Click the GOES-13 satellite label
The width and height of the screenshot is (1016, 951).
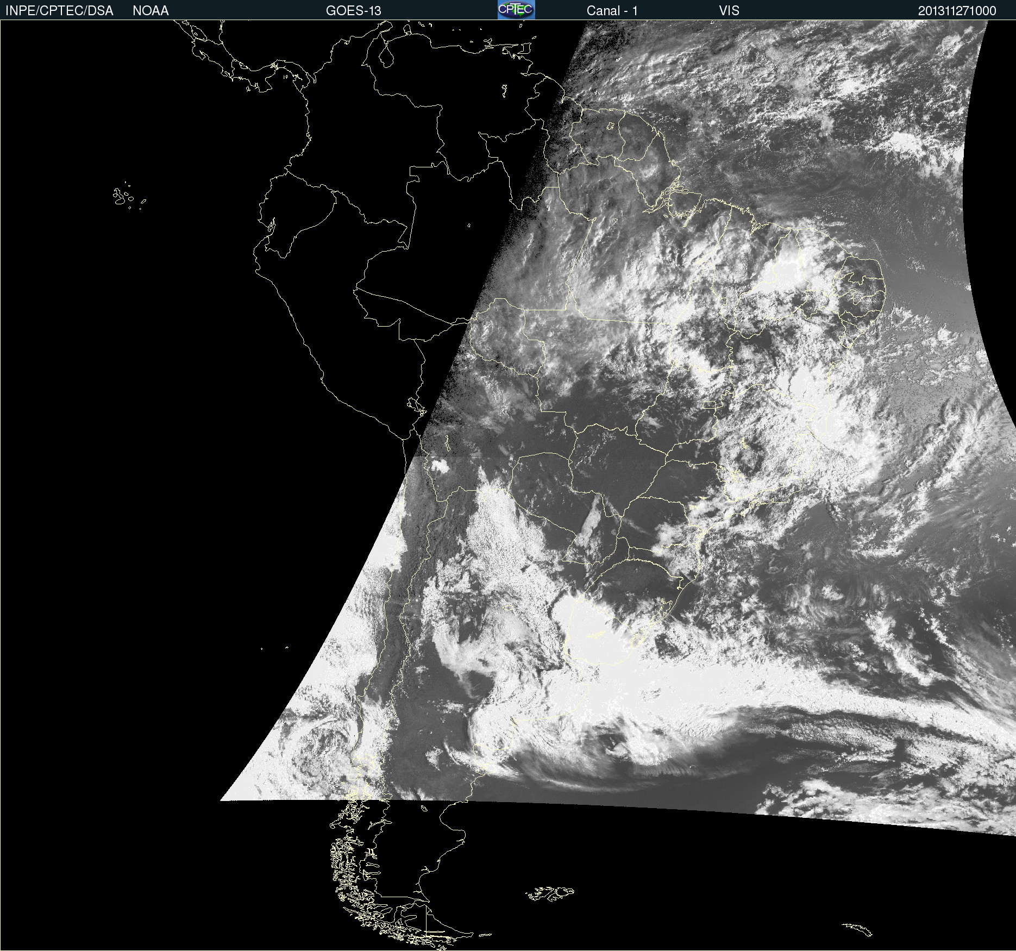pyautogui.click(x=354, y=11)
